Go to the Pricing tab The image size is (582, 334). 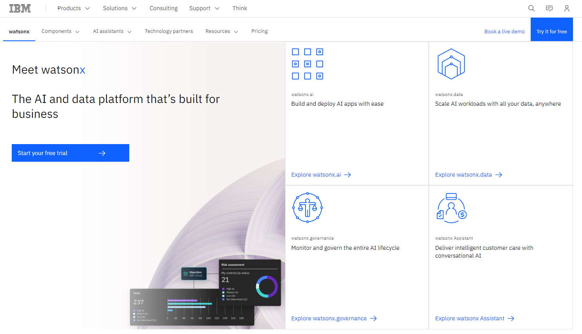point(259,31)
